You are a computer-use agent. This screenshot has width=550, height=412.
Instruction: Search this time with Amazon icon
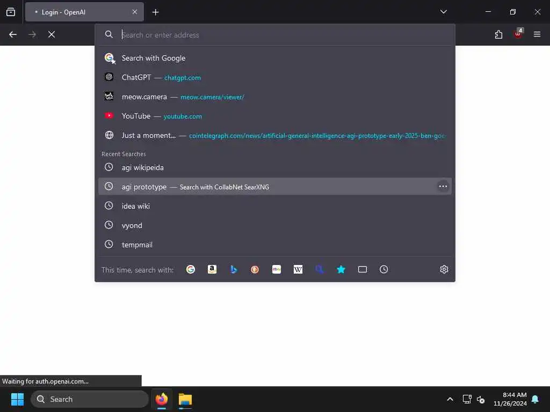tap(212, 269)
